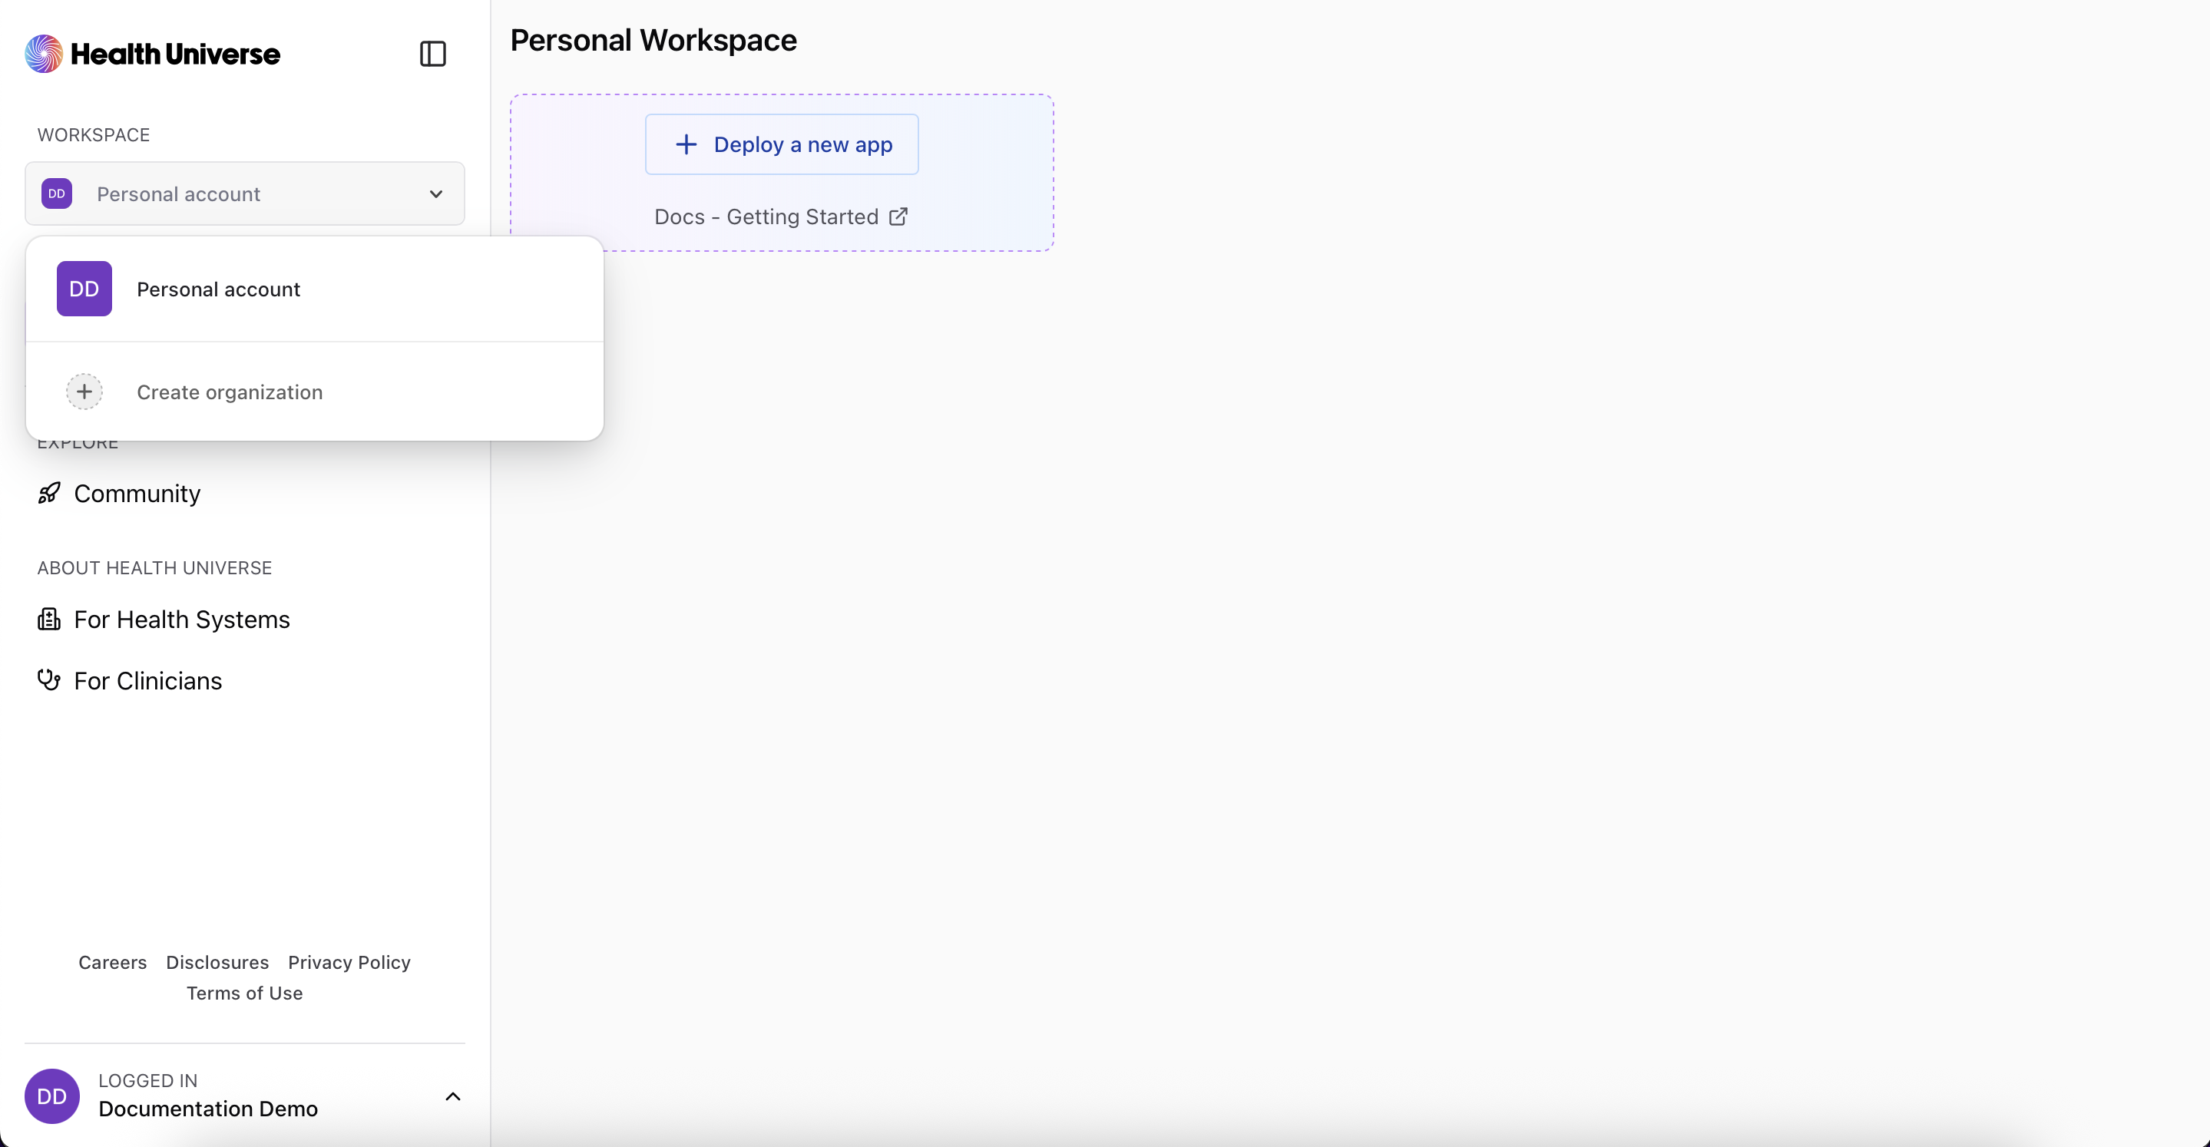Click the large DD avatar in dropdown

[x=84, y=289]
